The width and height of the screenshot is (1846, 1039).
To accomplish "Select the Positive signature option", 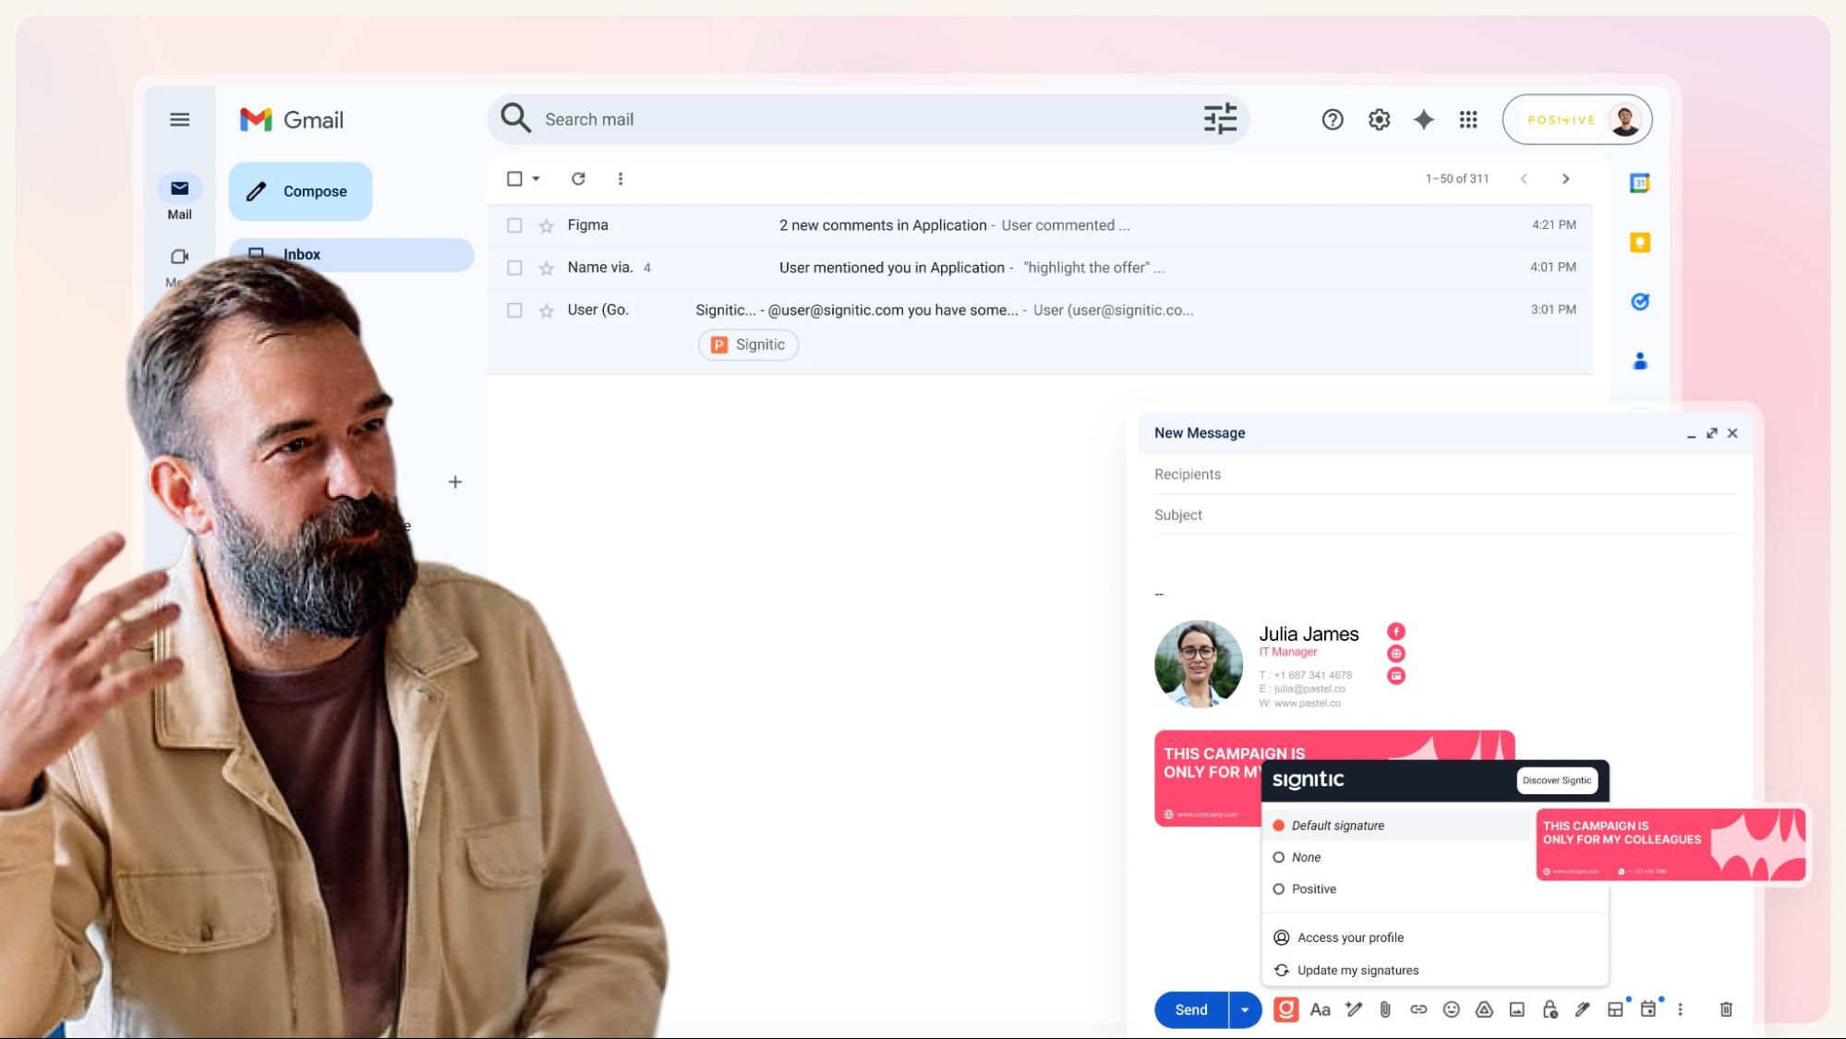I will point(1279,888).
